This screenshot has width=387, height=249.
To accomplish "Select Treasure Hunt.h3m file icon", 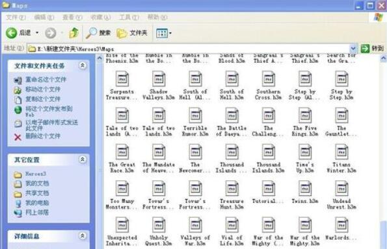I will point(232,188).
